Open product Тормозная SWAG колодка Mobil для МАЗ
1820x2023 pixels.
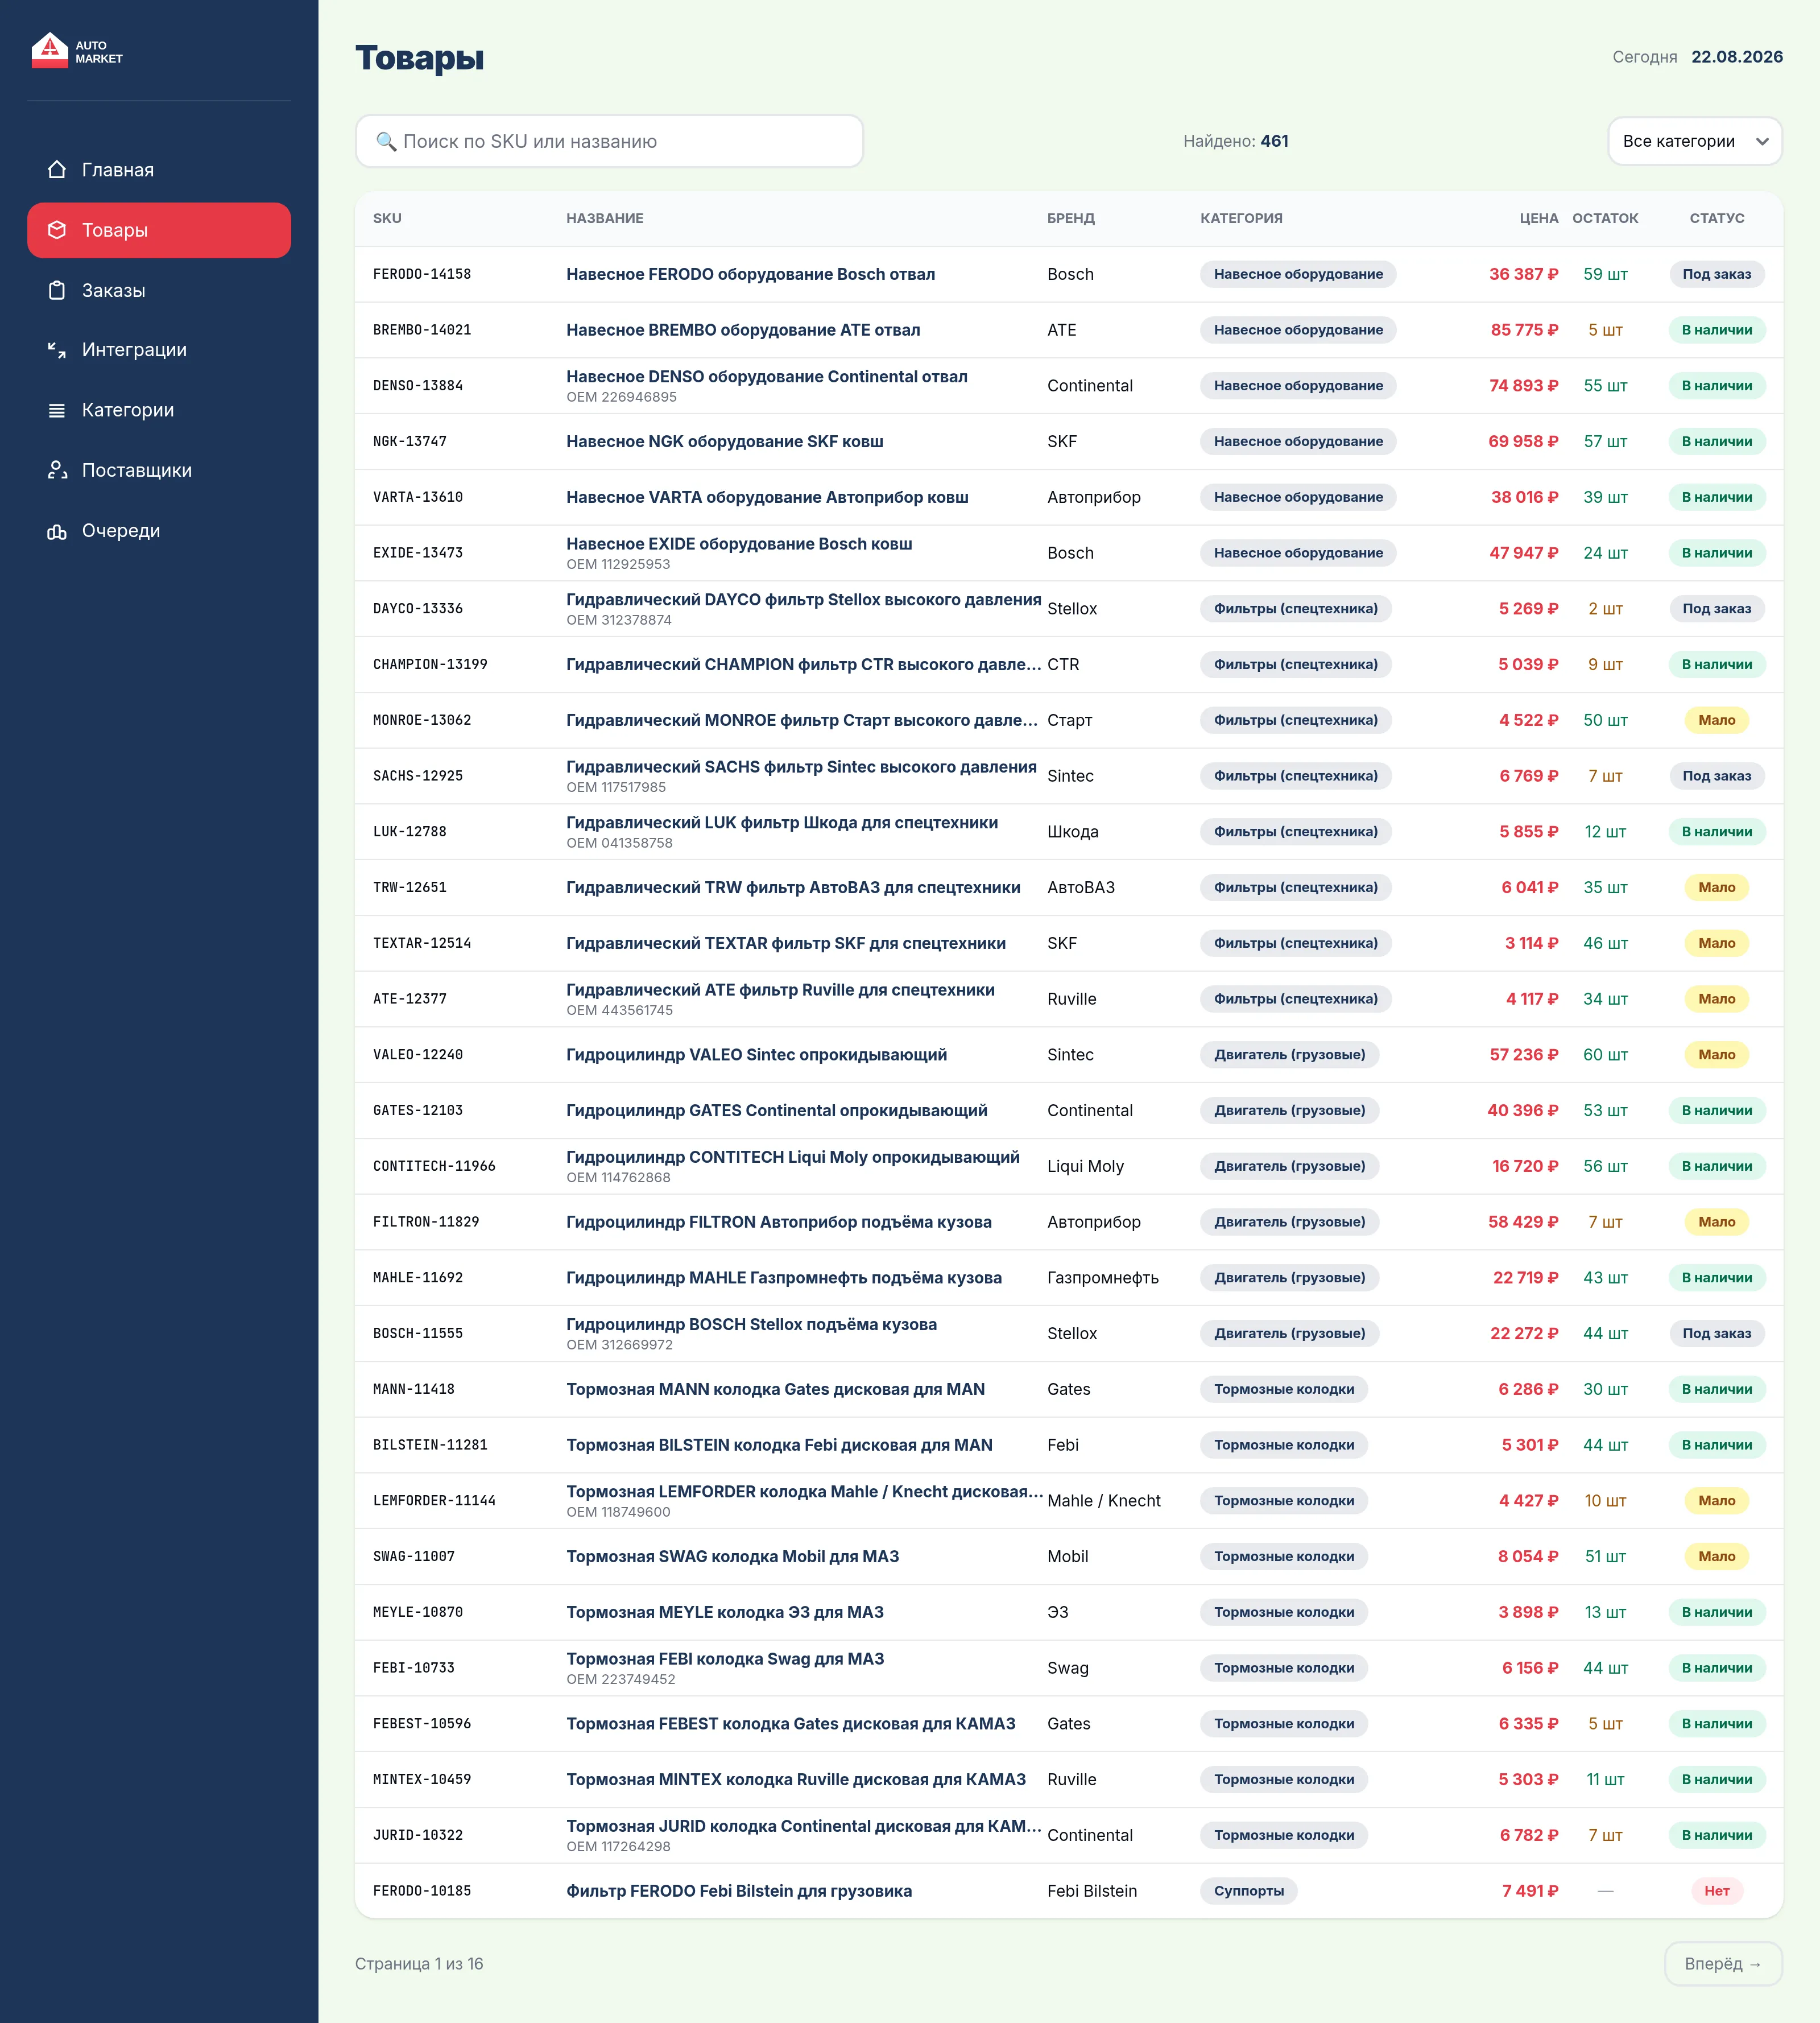point(732,1557)
